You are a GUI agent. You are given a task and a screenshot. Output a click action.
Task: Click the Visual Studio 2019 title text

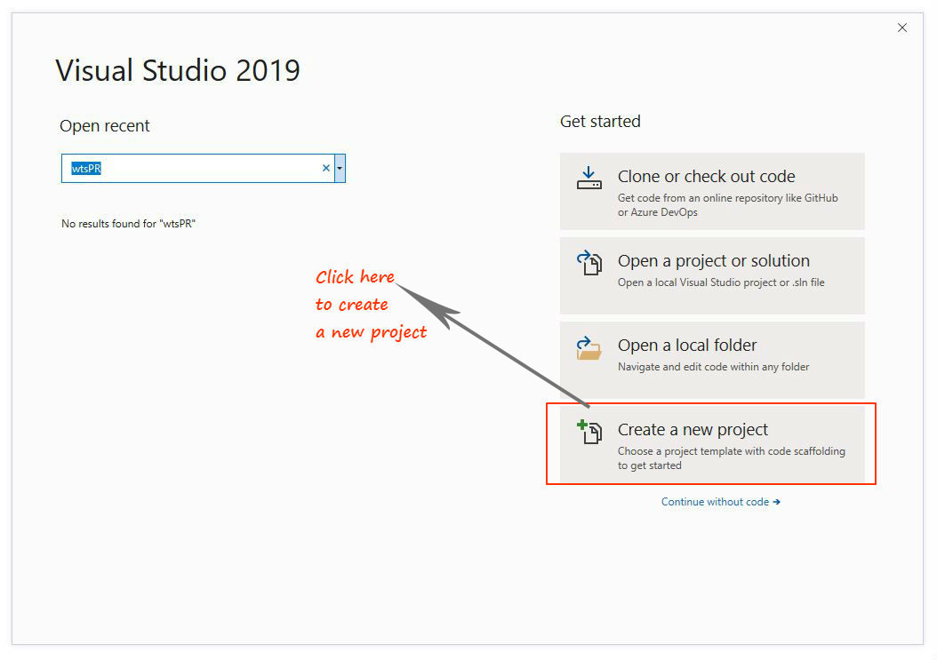click(x=178, y=70)
